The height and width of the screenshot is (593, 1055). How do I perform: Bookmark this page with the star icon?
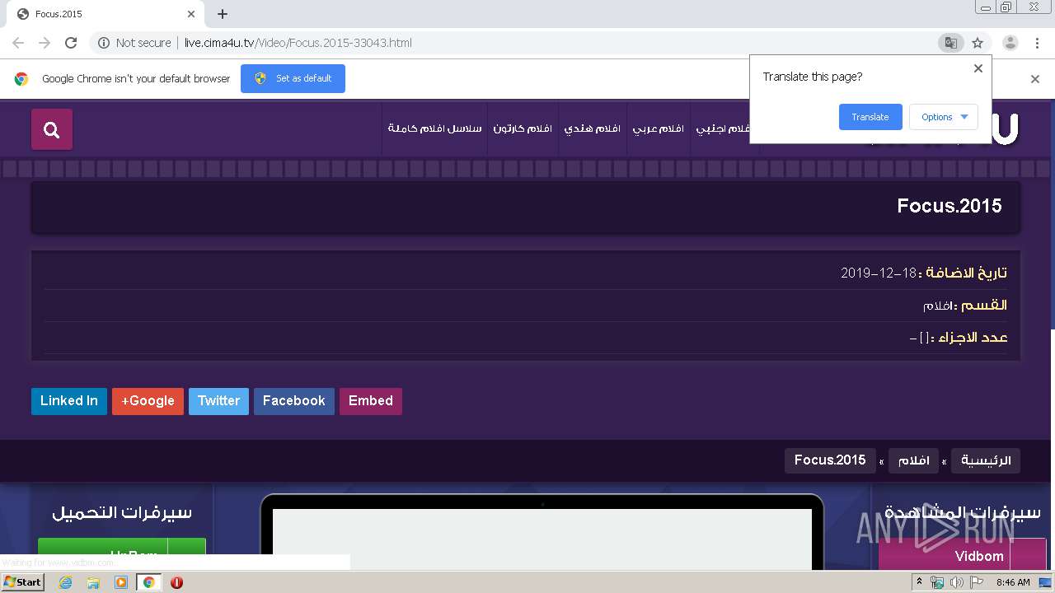978,43
